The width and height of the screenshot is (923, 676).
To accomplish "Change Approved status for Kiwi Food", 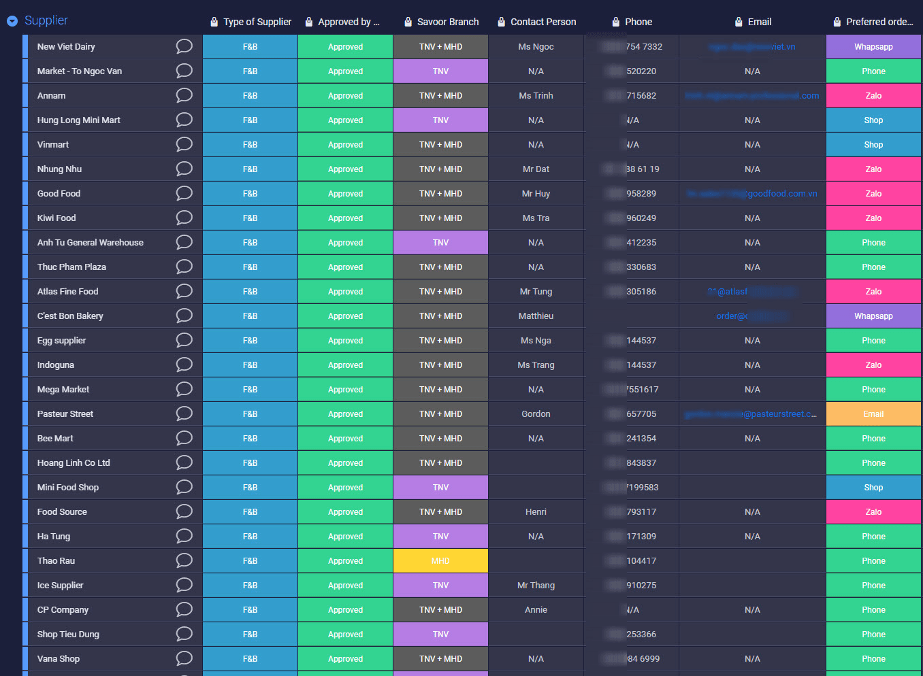I will click(x=345, y=218).
